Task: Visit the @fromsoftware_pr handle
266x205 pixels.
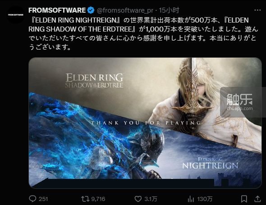Action: 125,10
